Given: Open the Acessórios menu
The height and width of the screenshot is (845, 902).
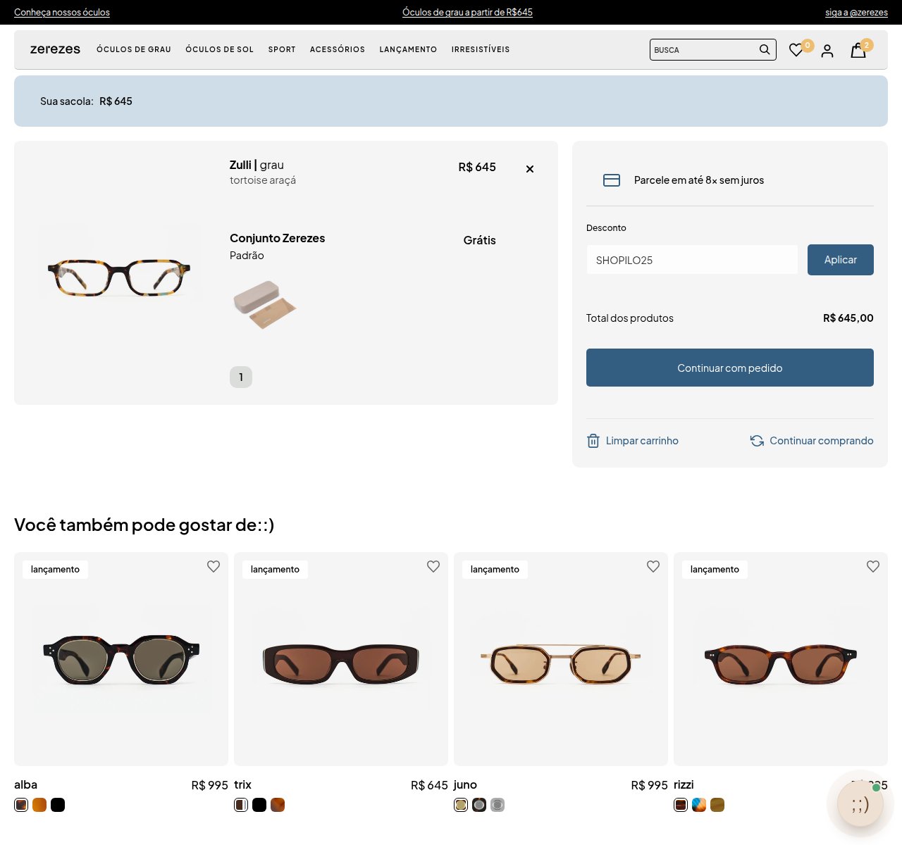Looking at the screenshot, I should (x=338, y=49).
